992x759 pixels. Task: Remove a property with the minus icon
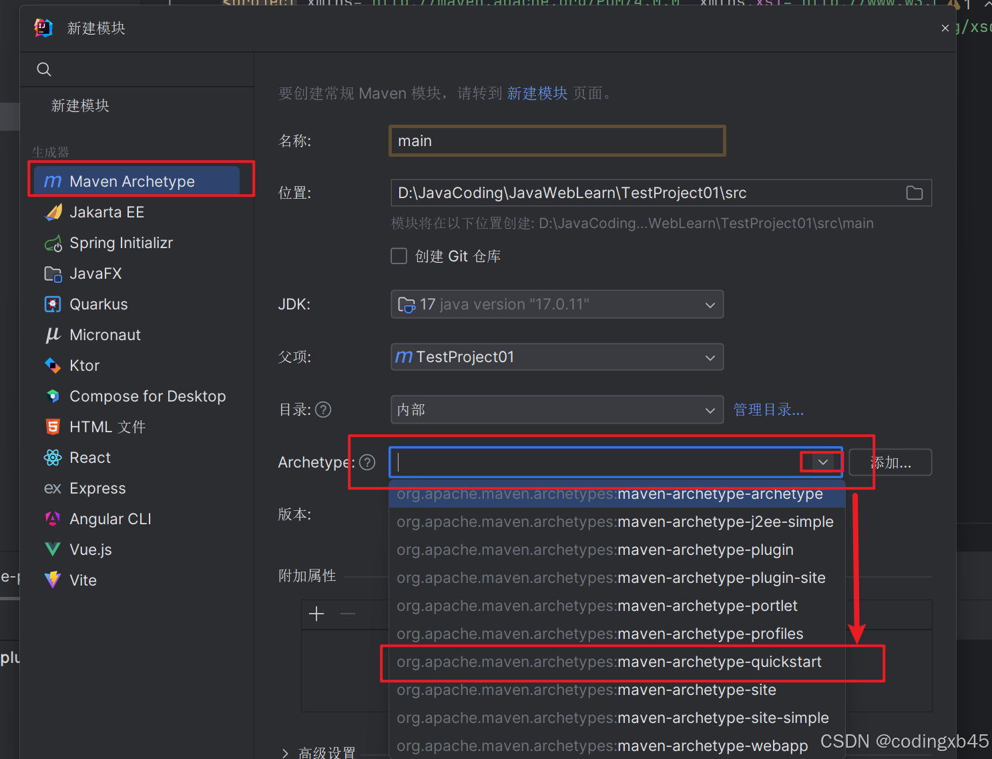pyautogui.click(x=348, y=614)
